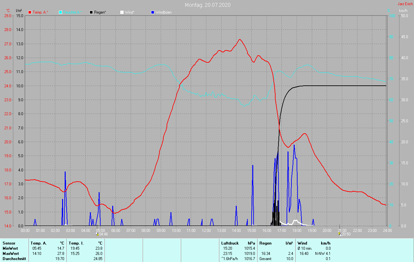
Task: Click the 'Sensor' table header
Action: point(9,243)
